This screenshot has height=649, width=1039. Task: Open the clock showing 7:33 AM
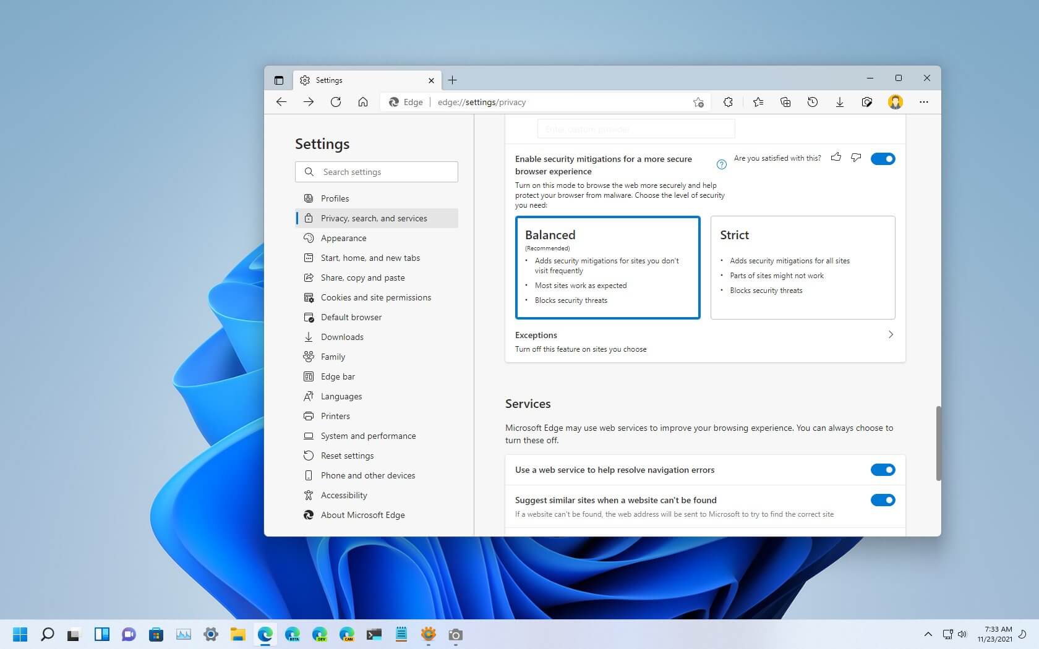click(995, 634)
